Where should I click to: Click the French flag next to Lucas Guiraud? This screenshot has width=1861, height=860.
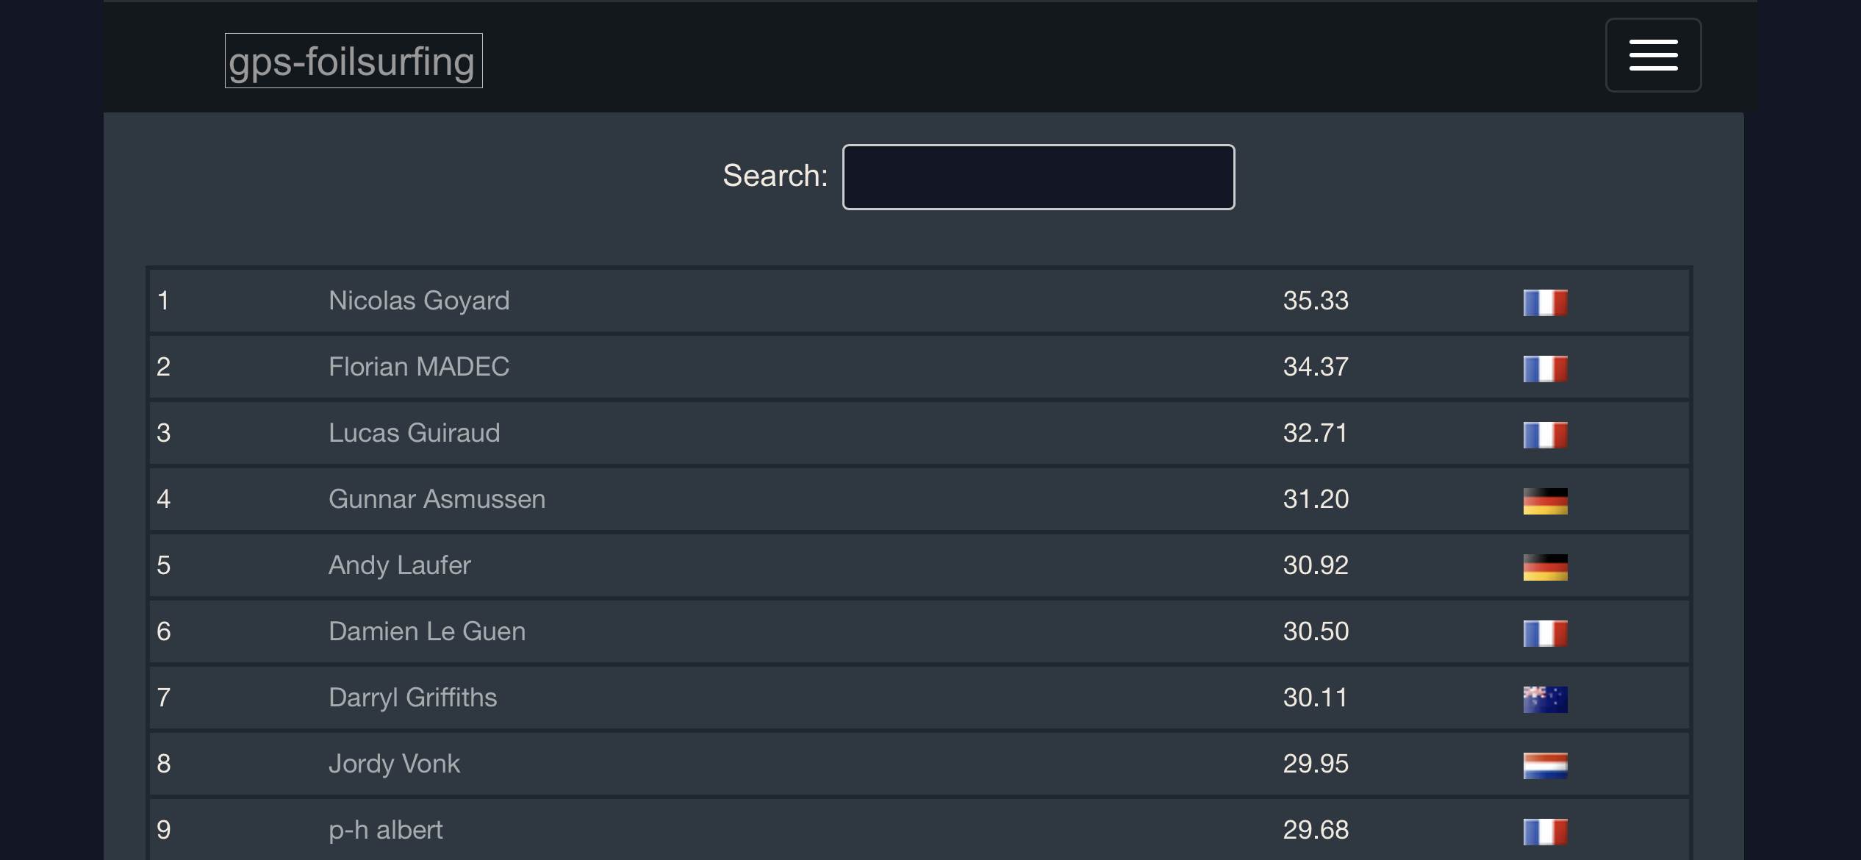click(1545, 434)
